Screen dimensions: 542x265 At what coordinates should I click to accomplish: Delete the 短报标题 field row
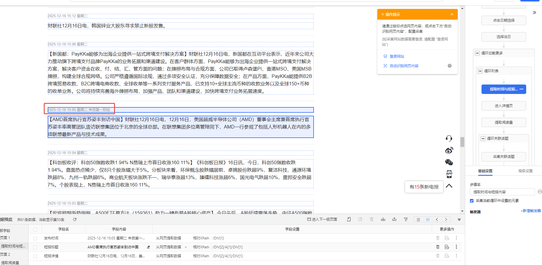click(x=438, y=247)
